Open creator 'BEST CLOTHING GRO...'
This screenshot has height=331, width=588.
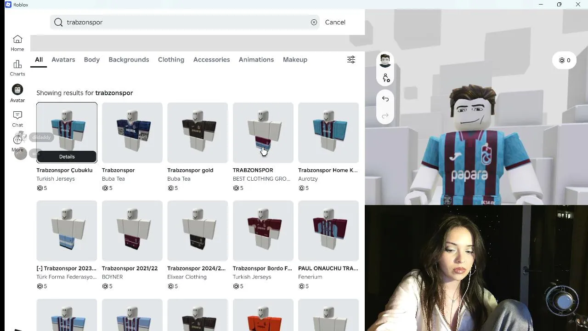coord(261,179)
